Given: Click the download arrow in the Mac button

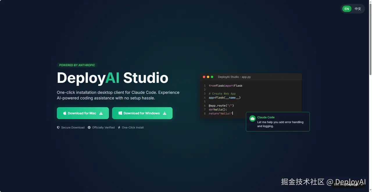Looking at the screenshot, I should point(101,113).
